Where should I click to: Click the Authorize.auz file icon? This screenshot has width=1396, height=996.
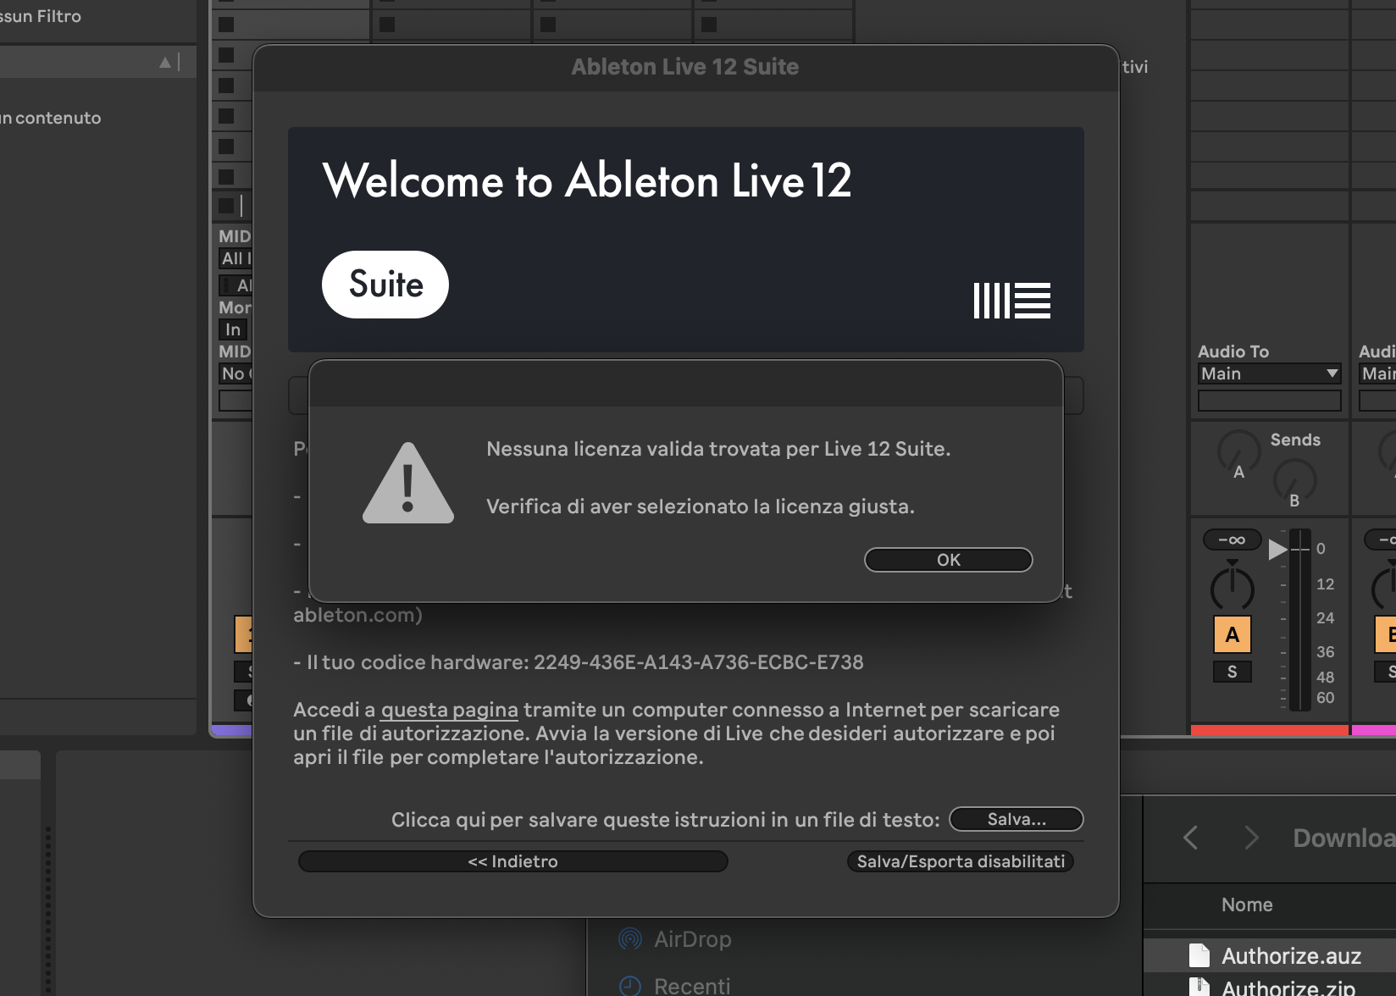pos(1199,955)
